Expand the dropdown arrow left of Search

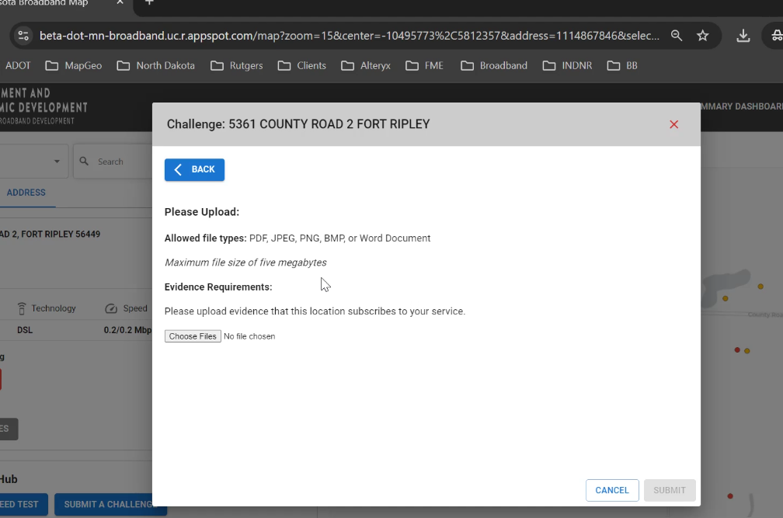coord(57,162)
